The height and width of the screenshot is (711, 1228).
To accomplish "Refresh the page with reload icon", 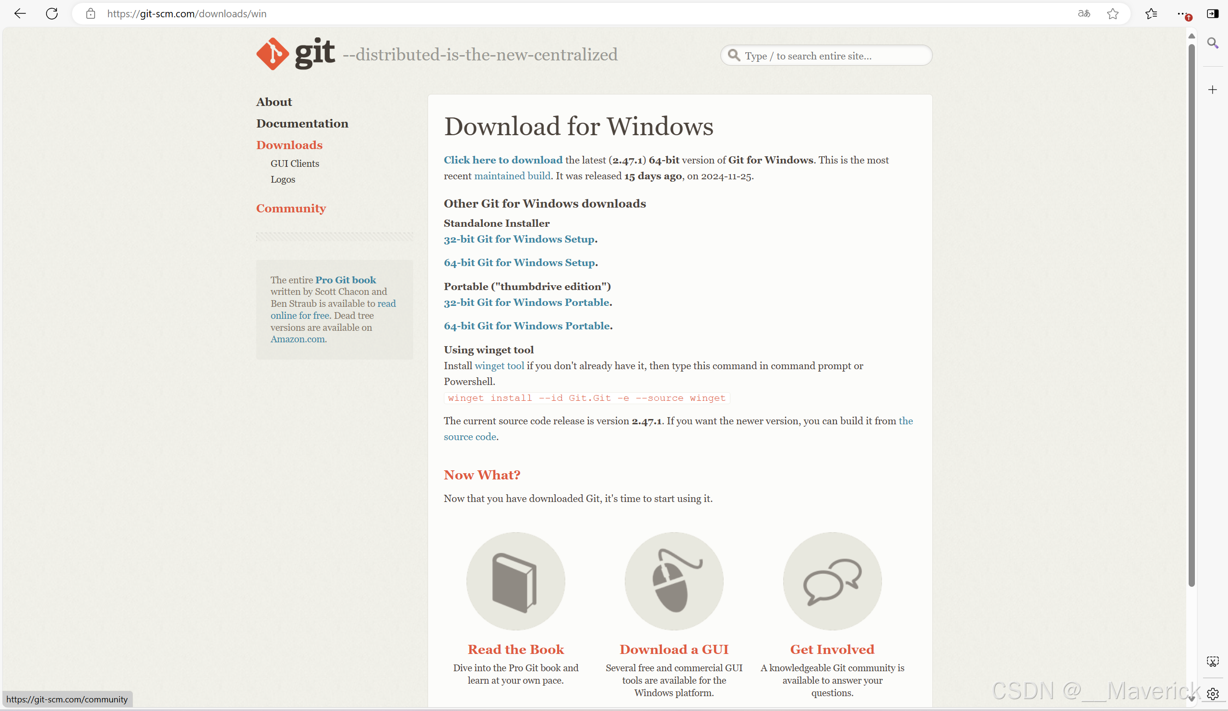I will (52, 13).
